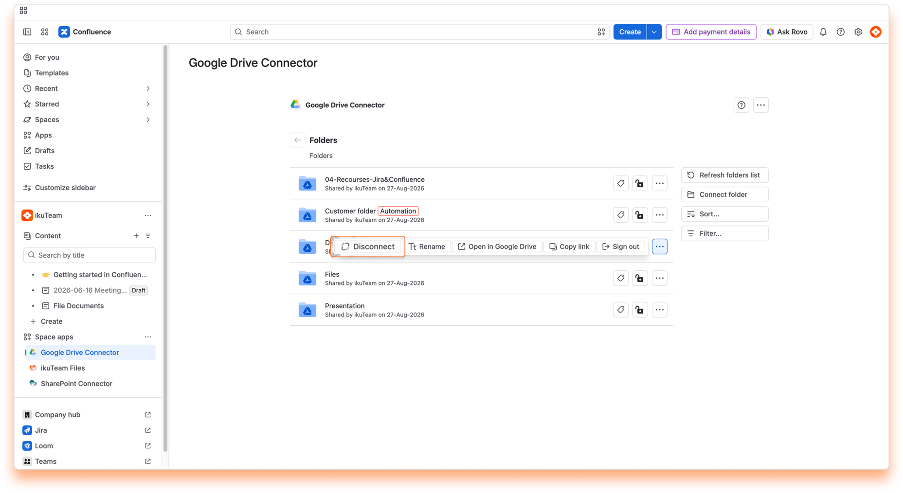Open notifications bell
The width and height of the screenshot is (903, 493).
(823, 32)
